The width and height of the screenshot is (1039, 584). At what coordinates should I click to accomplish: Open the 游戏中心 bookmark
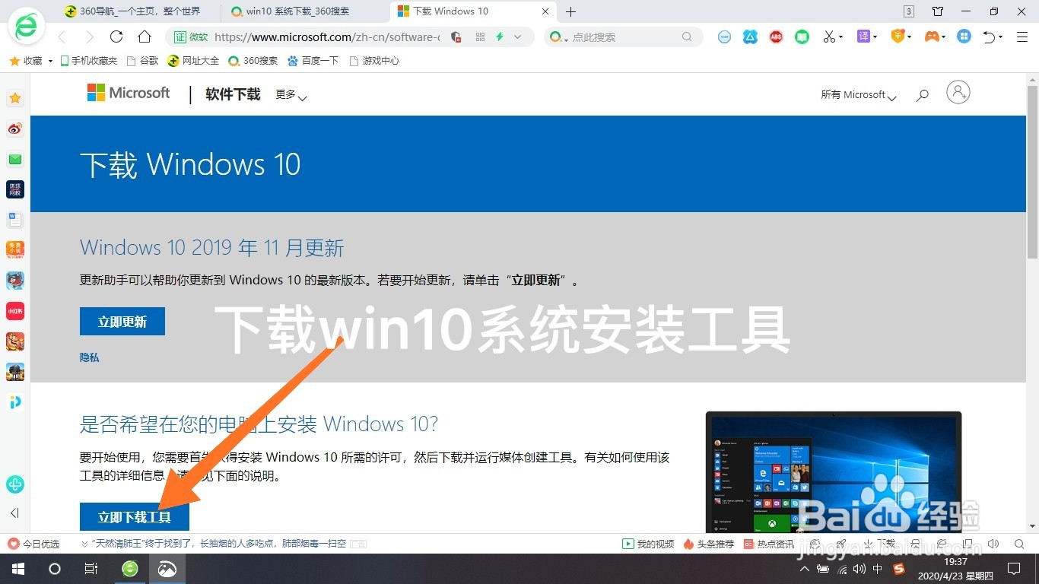pyautogui.click(x=374, y=61)
